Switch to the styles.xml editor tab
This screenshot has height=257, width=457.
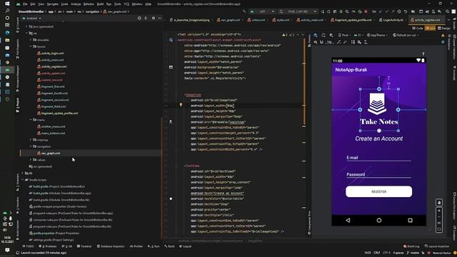(281, 20)
